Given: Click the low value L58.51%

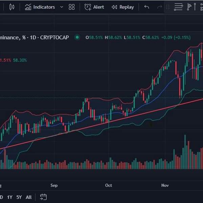Looking at the screenshot, I should click(132, 38).
